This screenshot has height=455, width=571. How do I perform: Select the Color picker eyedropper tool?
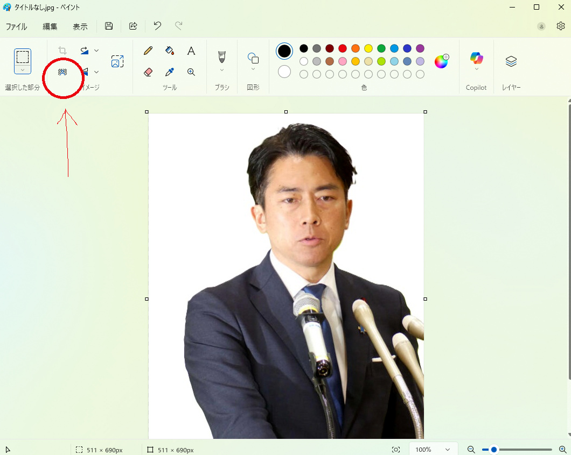(170, 72)
